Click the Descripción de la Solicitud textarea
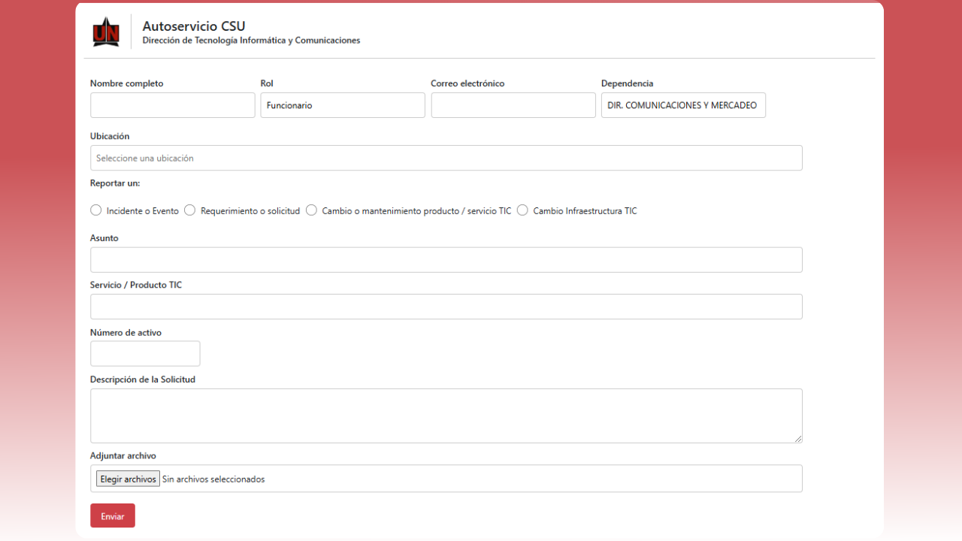The width and height of the screenshot is (962, 541). coord(446,416)
